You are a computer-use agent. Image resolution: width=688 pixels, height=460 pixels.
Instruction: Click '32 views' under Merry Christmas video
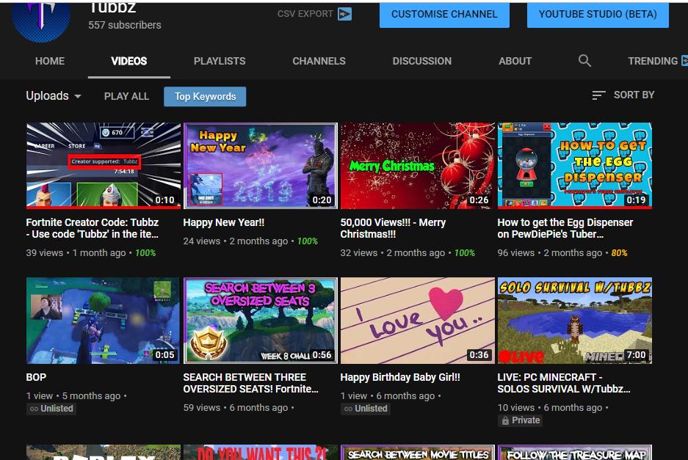(x=358, y=253)
